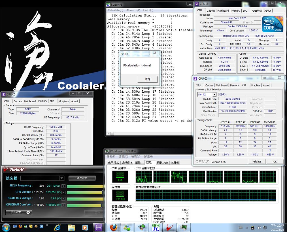Adjust the DRAM Bus Voltage slider bar
The height and width of the screenshot is (232, 287).
[85, 199]
